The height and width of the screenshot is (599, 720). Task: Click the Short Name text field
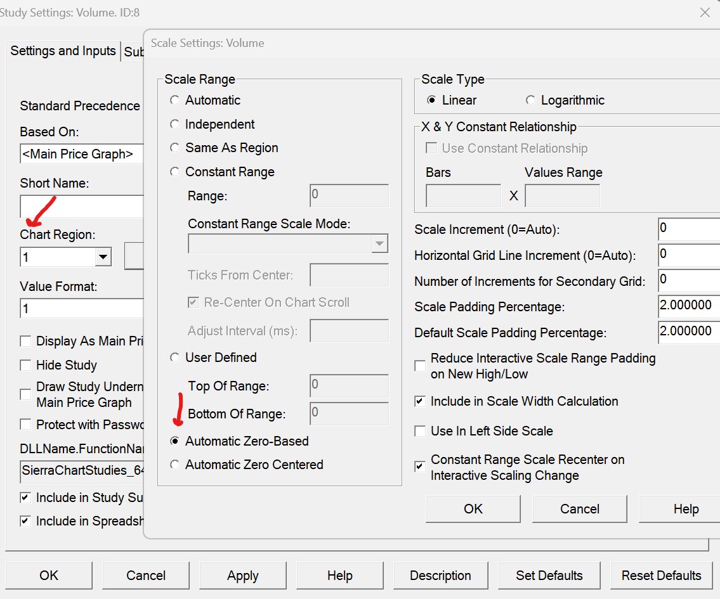point(82,207)
